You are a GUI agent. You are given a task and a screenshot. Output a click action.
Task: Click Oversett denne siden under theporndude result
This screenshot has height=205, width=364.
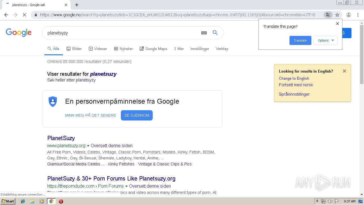coord(150,186)
